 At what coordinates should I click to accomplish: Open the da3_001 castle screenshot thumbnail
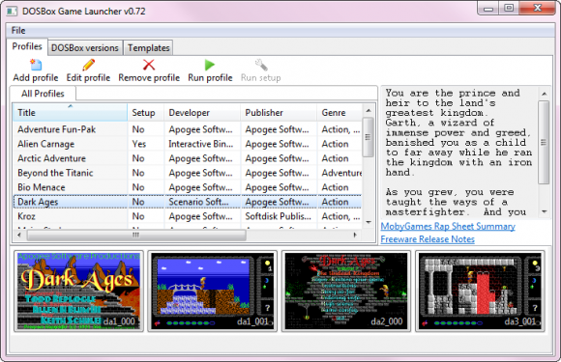click(480, 291)
